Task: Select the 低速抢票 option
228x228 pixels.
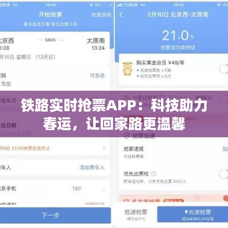Action: coord(136,215)
